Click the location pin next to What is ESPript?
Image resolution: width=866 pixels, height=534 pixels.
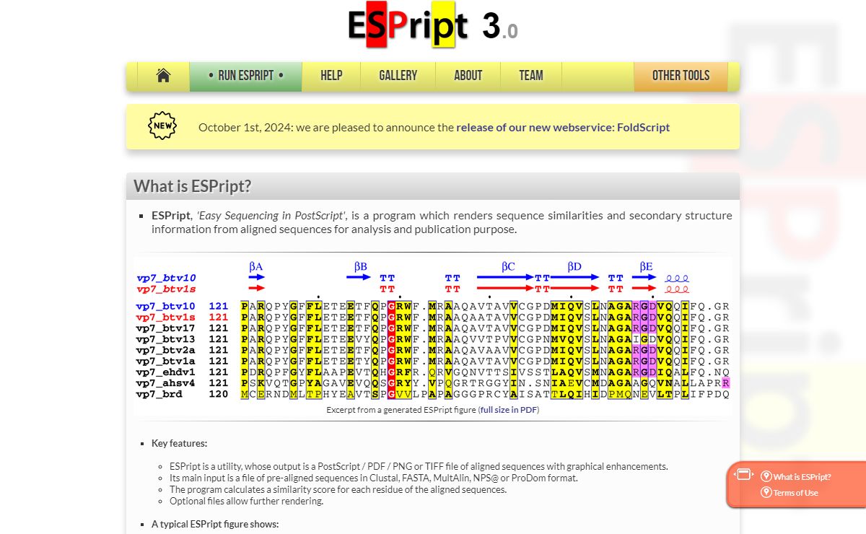pos(766,477)
